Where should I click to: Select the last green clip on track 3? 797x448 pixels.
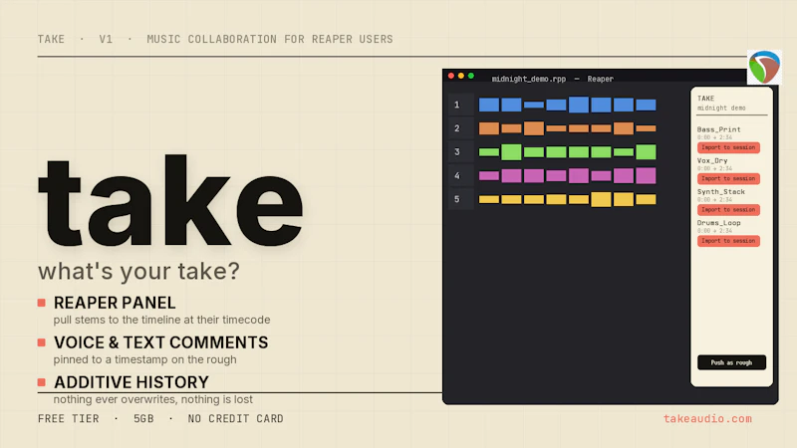click(646, 152)
